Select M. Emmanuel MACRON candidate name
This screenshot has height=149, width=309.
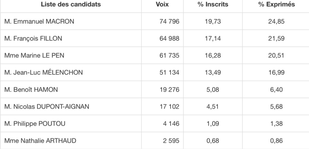click(39, 22)
